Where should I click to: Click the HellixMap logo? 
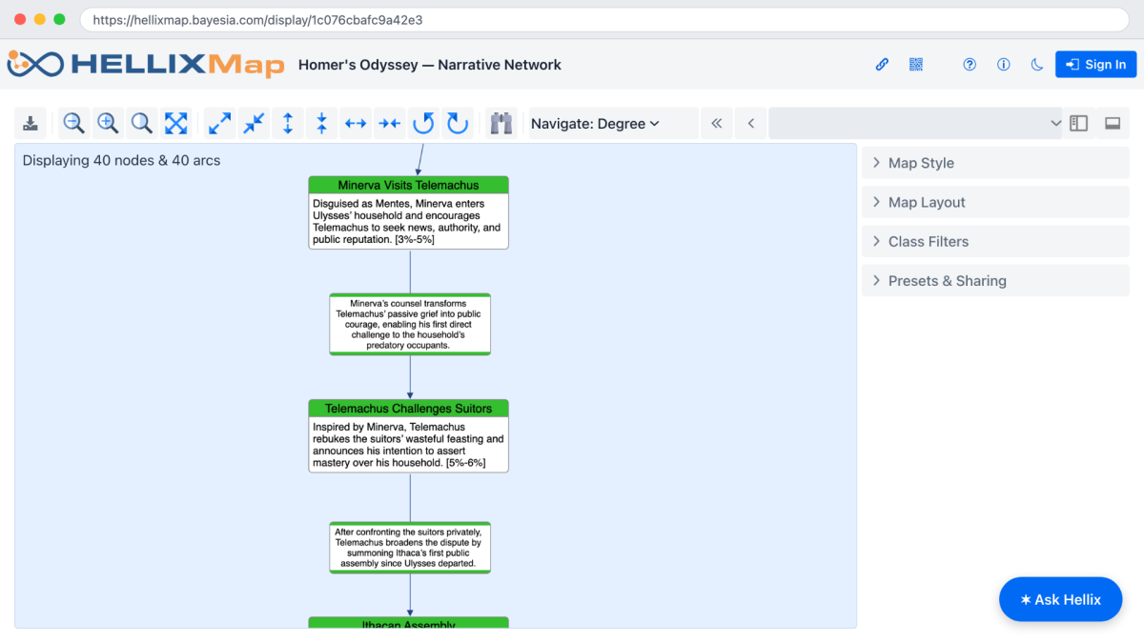146,65
